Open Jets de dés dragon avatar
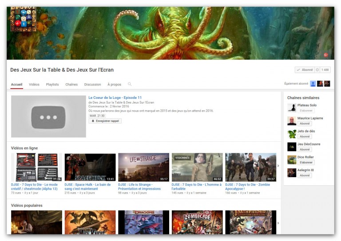This screenshot has width=341, height=241. [x=292, y=134]
